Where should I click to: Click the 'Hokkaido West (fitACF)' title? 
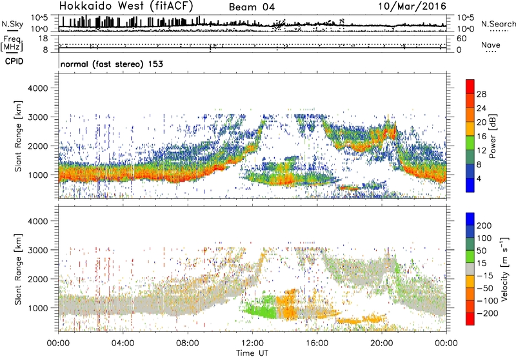coord(126,6)
